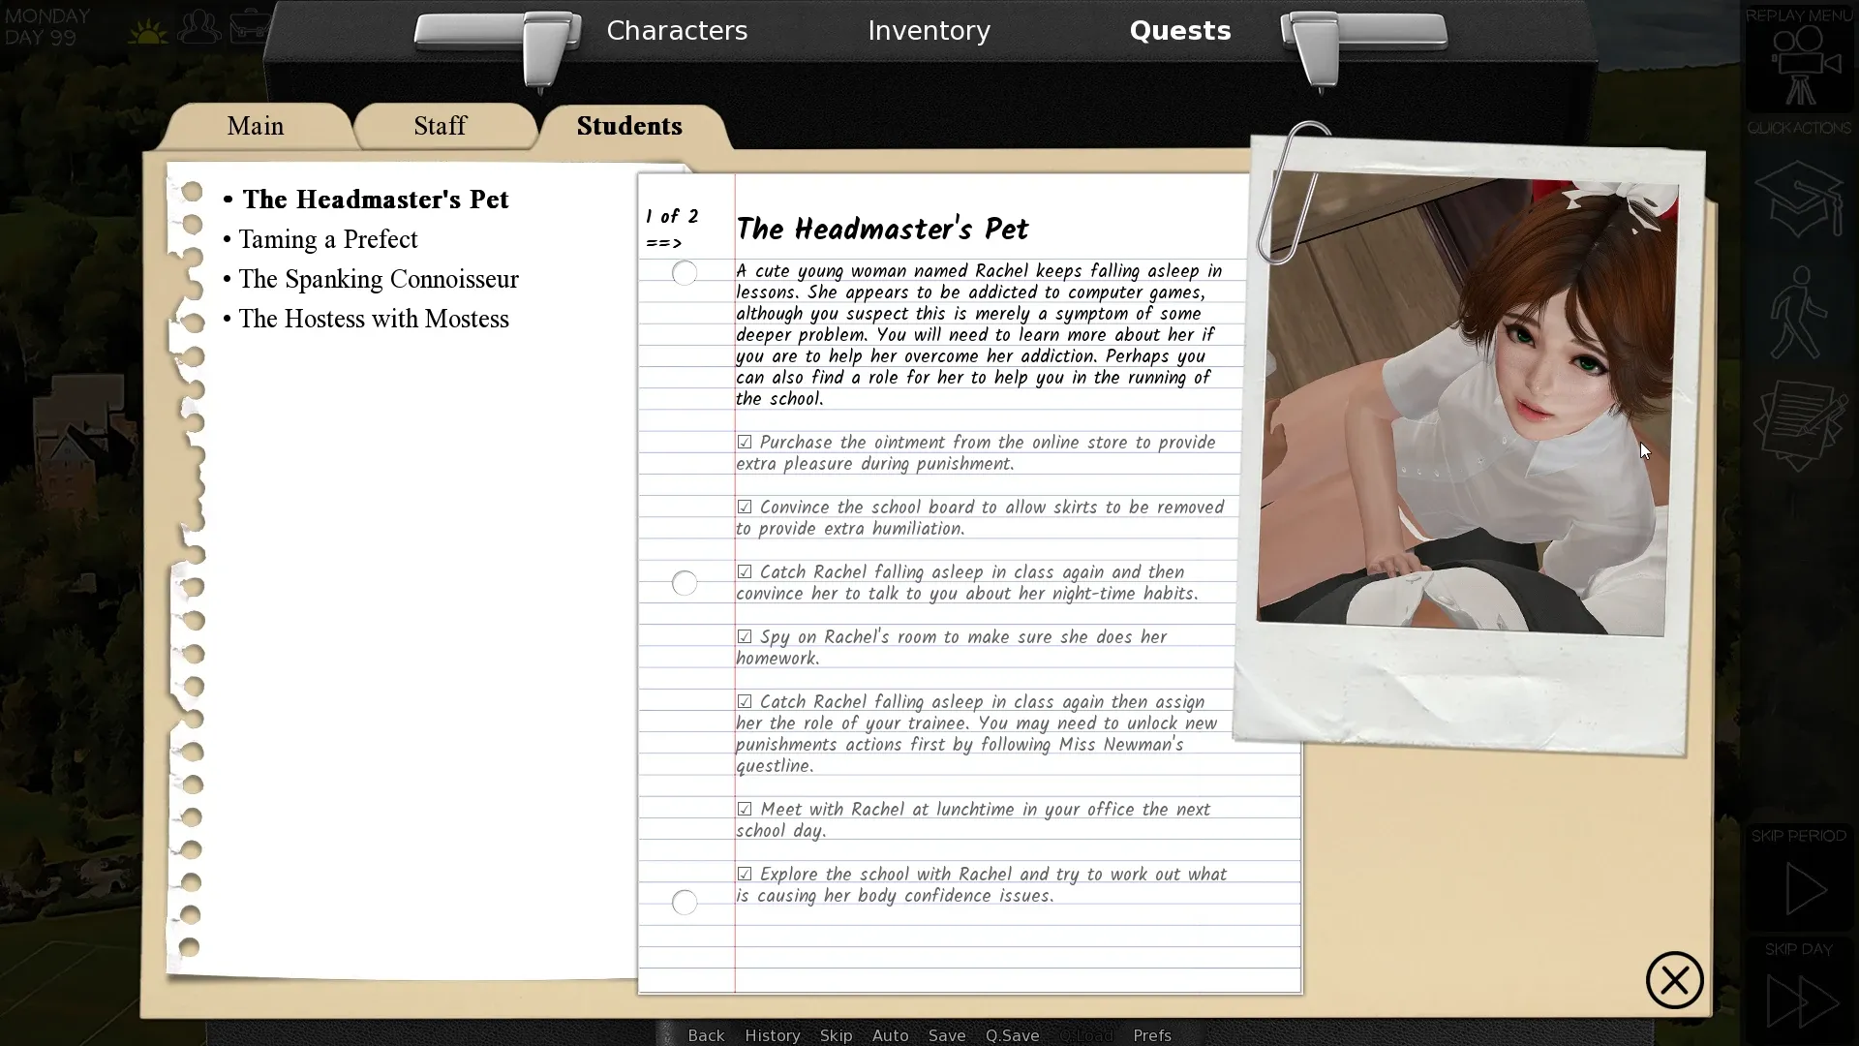
Task: Click checkbox for Purchase the ointment objective
Action: pos(744,443)
